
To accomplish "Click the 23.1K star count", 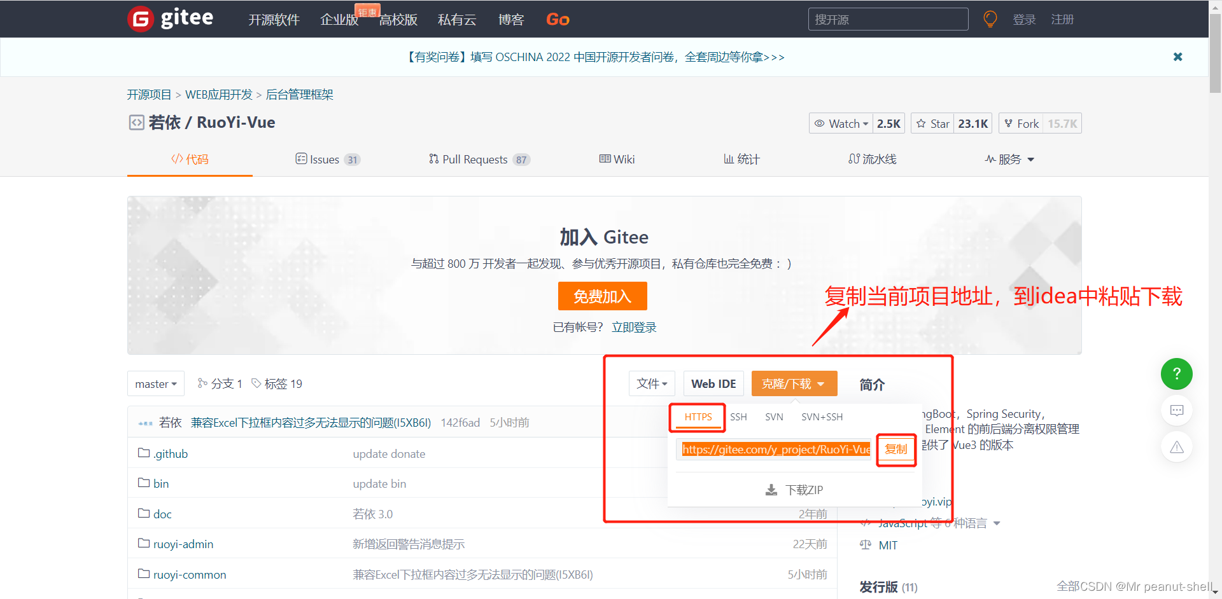I will click(x=973, y=123).
